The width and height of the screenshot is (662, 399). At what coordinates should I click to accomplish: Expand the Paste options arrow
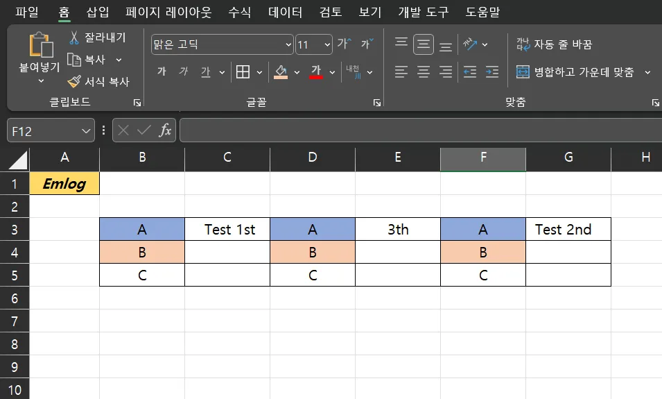click(41, 80)
